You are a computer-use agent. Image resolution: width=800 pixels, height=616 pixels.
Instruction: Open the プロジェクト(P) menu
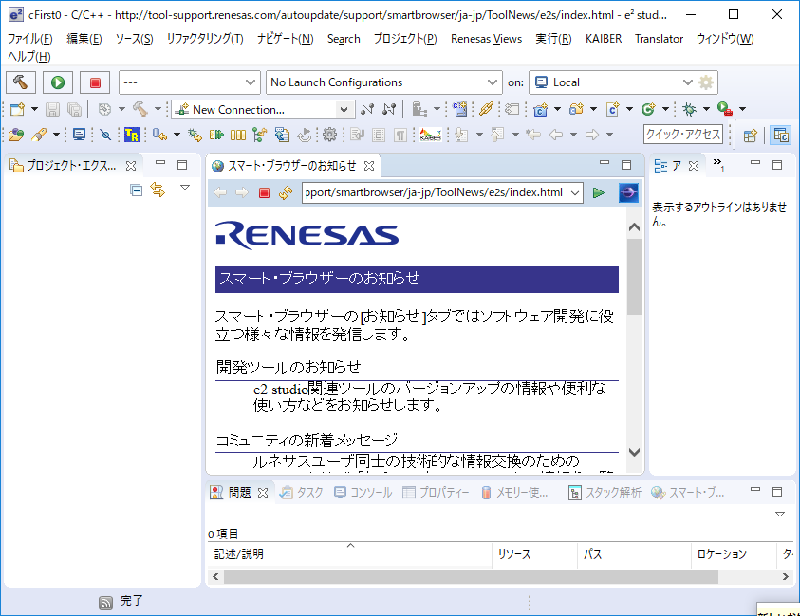coord(405,39)
